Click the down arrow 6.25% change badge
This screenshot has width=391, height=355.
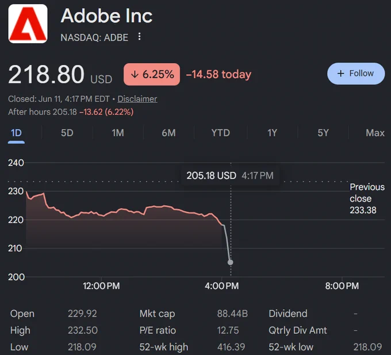152,74
